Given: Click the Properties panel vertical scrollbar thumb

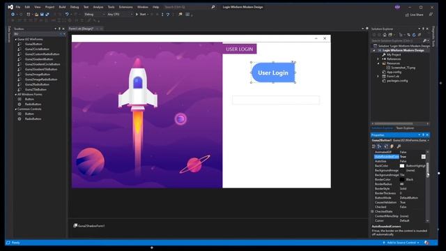Looking at the screenshot, I should [x=427, y=169].
